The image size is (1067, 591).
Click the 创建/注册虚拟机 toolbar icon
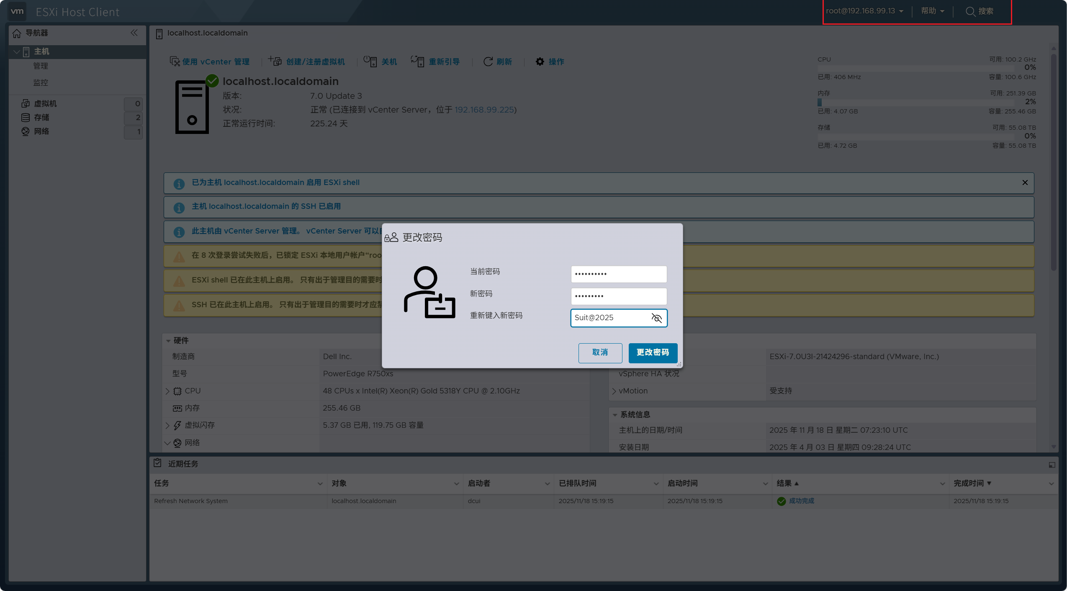tap(275, 61)
